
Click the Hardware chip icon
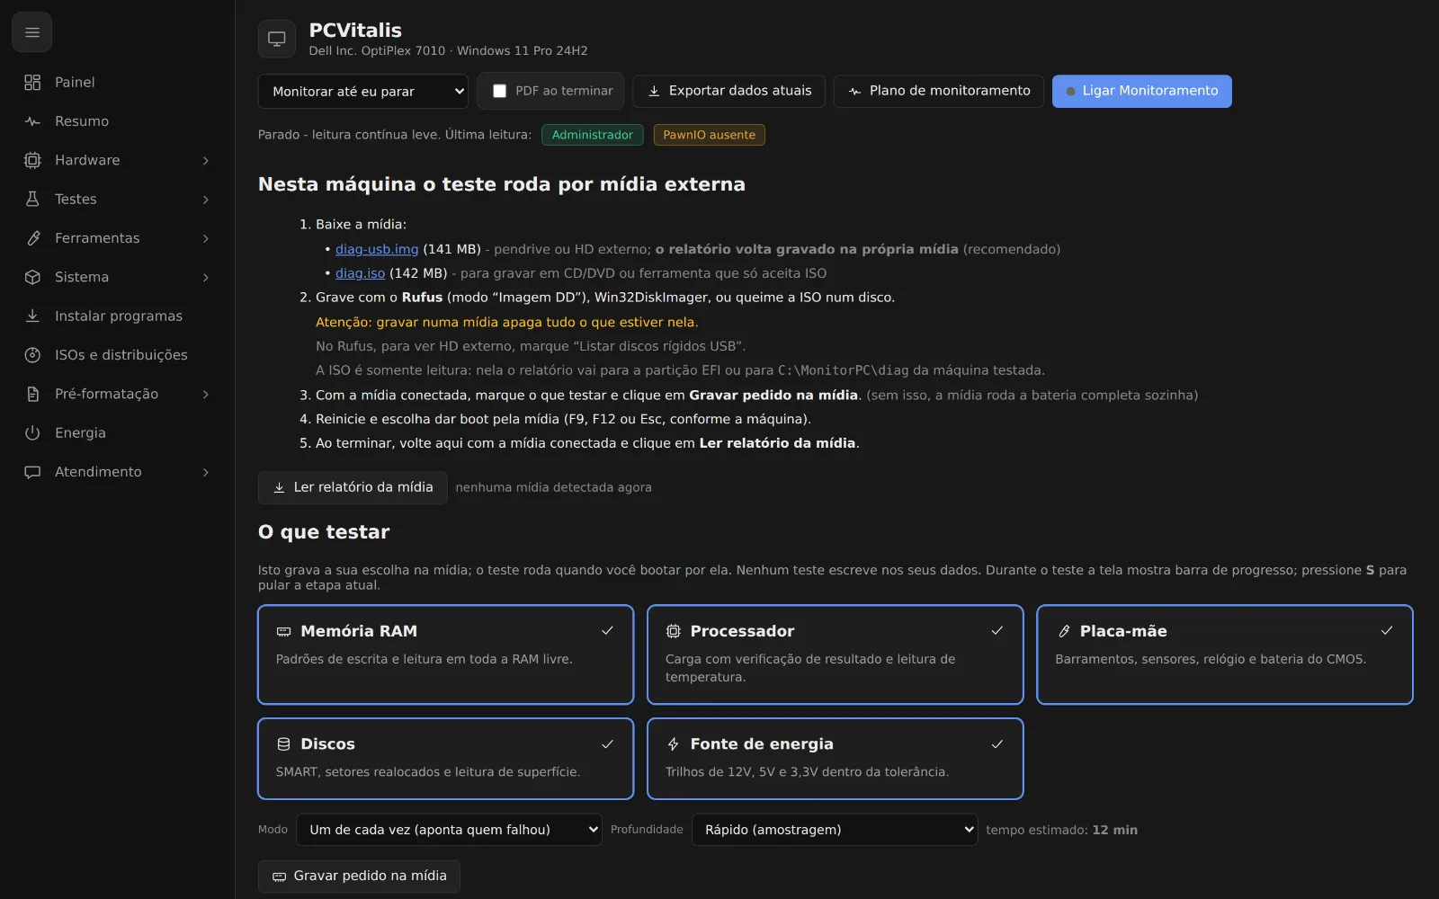point(32,160)
